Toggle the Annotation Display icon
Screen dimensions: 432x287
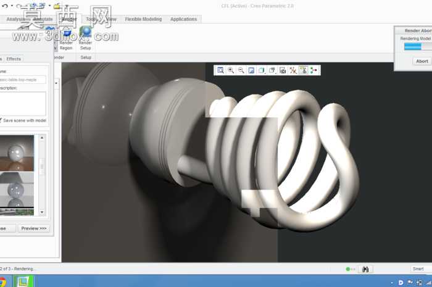304,70
